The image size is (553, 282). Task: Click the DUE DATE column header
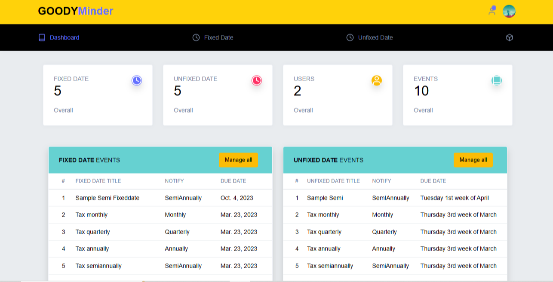coord(233,181)
